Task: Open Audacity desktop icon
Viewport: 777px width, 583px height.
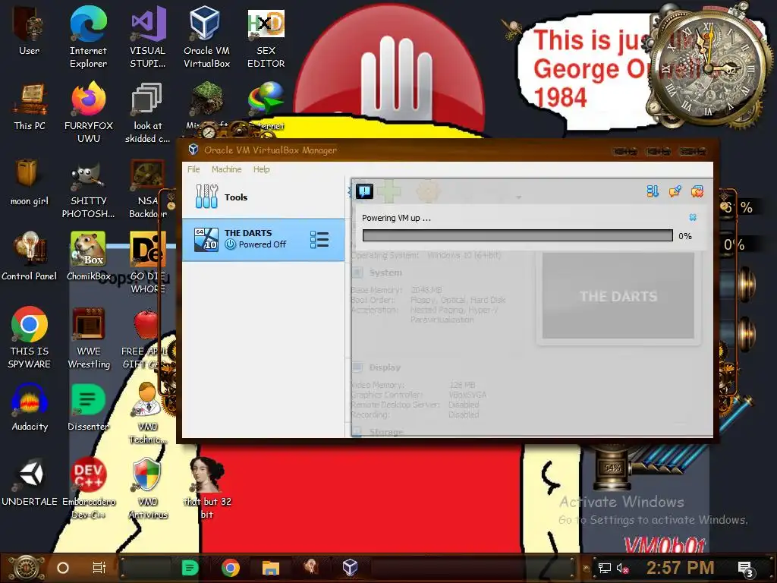Action: [x=30, y=408]
